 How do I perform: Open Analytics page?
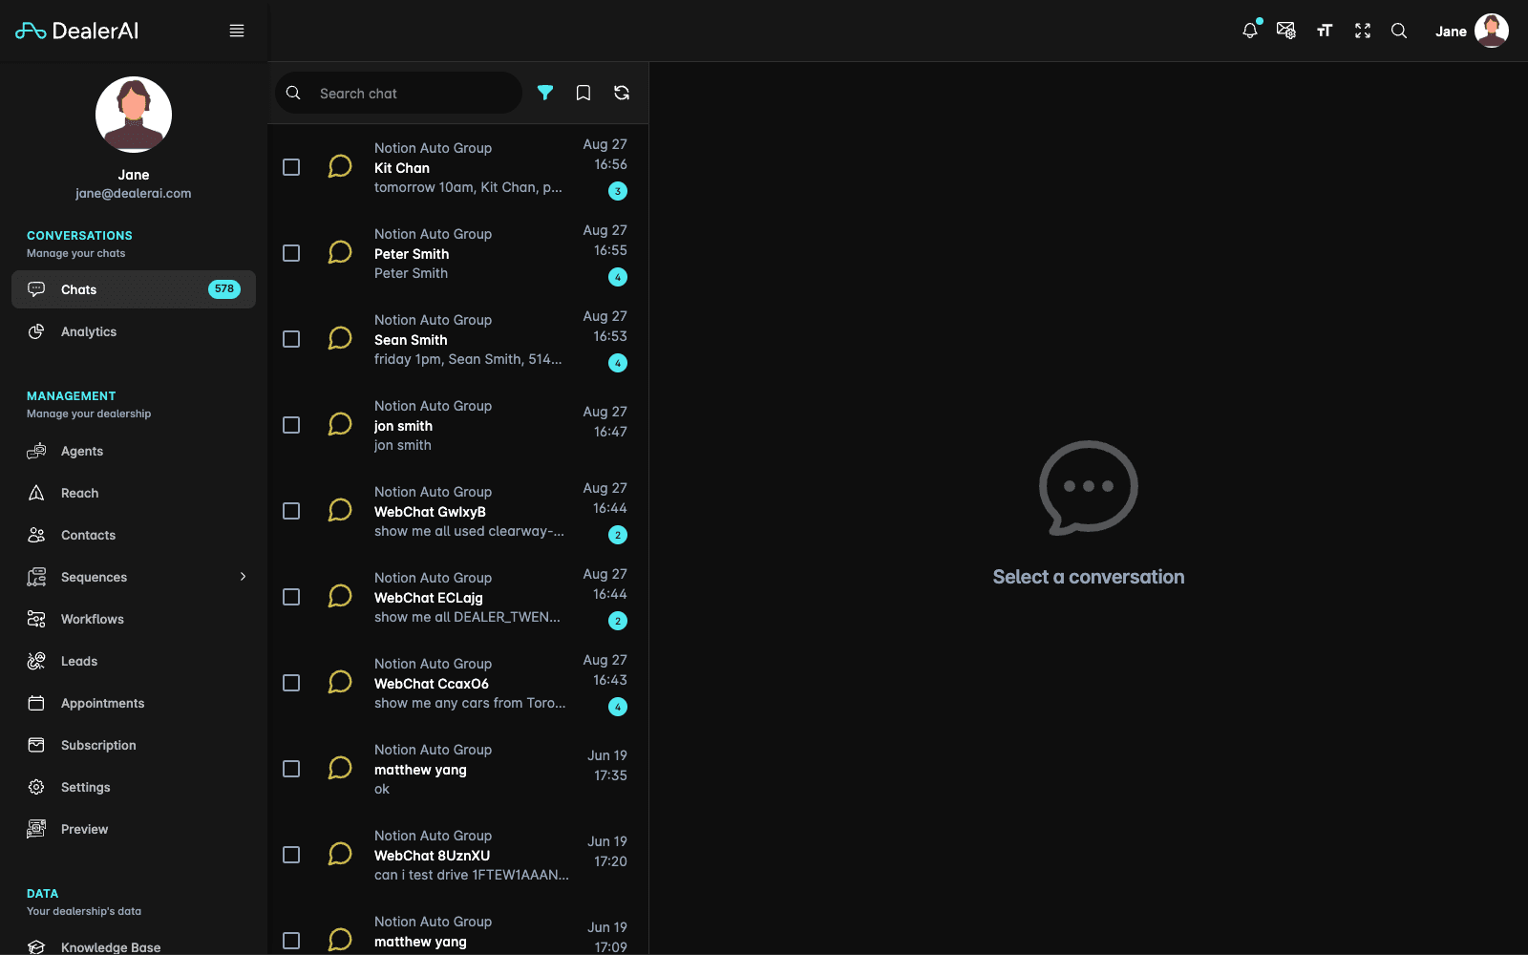[134, 331]
